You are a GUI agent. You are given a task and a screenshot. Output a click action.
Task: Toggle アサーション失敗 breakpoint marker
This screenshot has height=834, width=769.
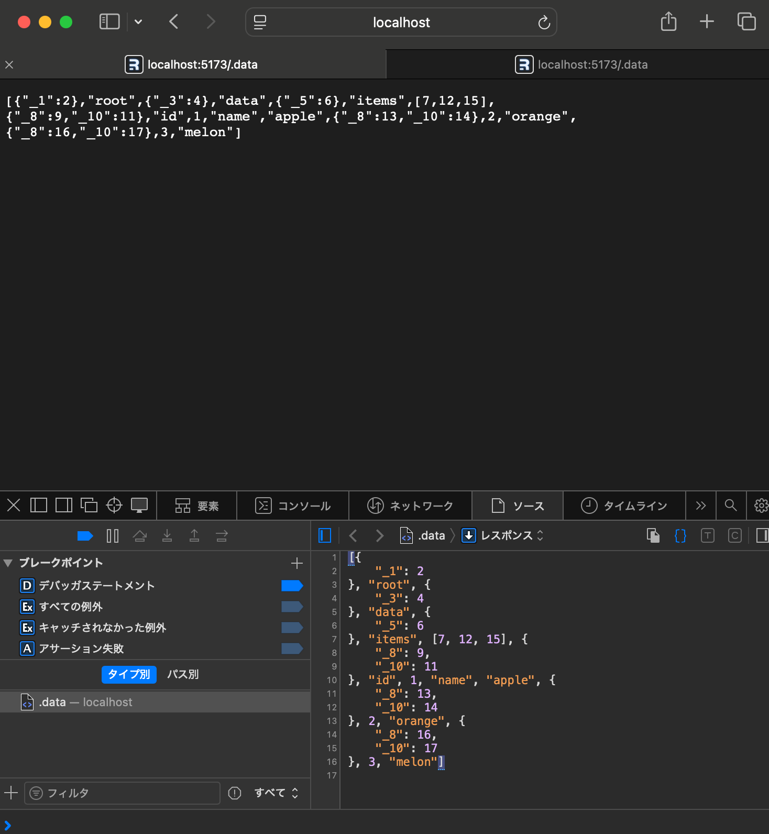292,649
